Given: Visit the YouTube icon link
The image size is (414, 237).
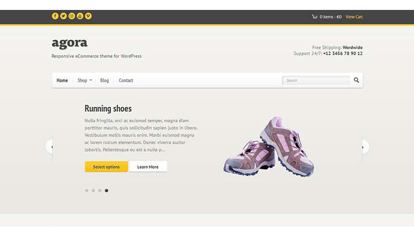Looking at the screenshot, I should tap(80, 16).
